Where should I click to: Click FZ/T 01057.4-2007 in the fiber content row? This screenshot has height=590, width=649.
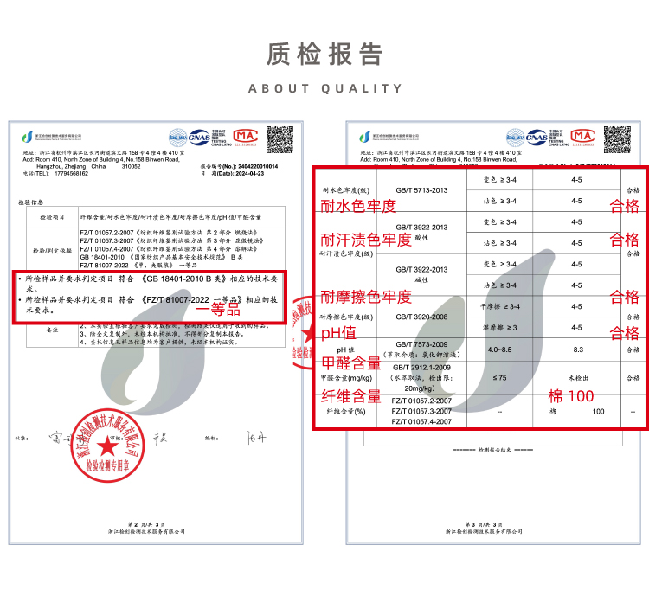pyautogui.click(x=421, y=421)
